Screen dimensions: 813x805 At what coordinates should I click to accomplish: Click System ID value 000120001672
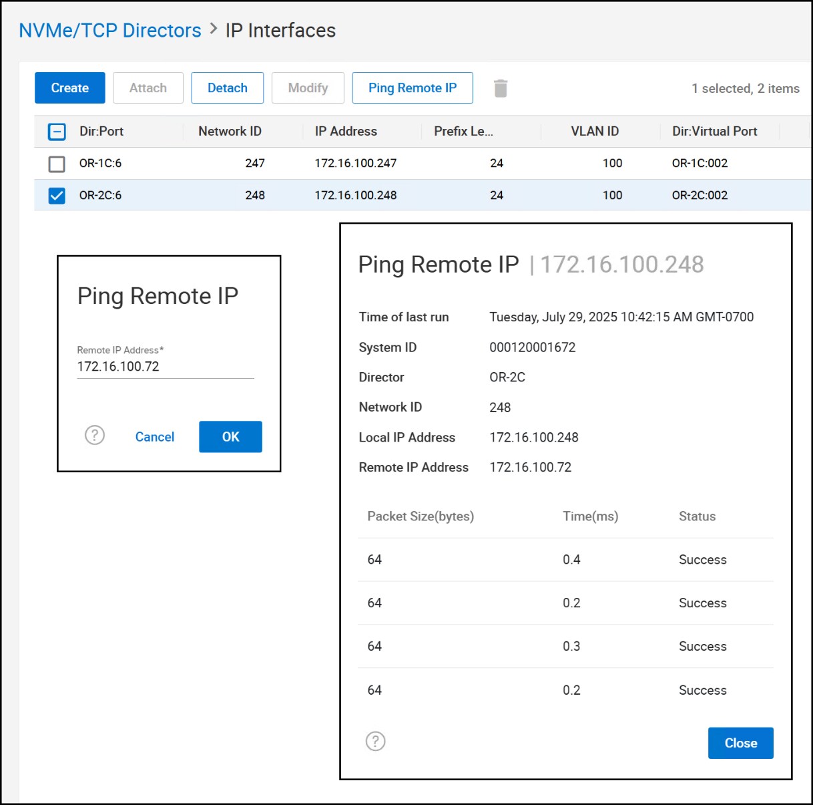[533, 347]
